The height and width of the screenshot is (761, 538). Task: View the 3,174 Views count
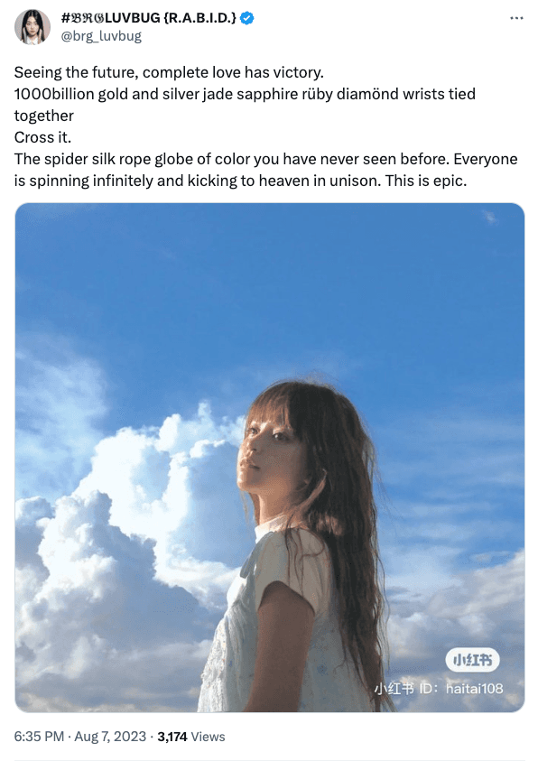tap(191, 737)
